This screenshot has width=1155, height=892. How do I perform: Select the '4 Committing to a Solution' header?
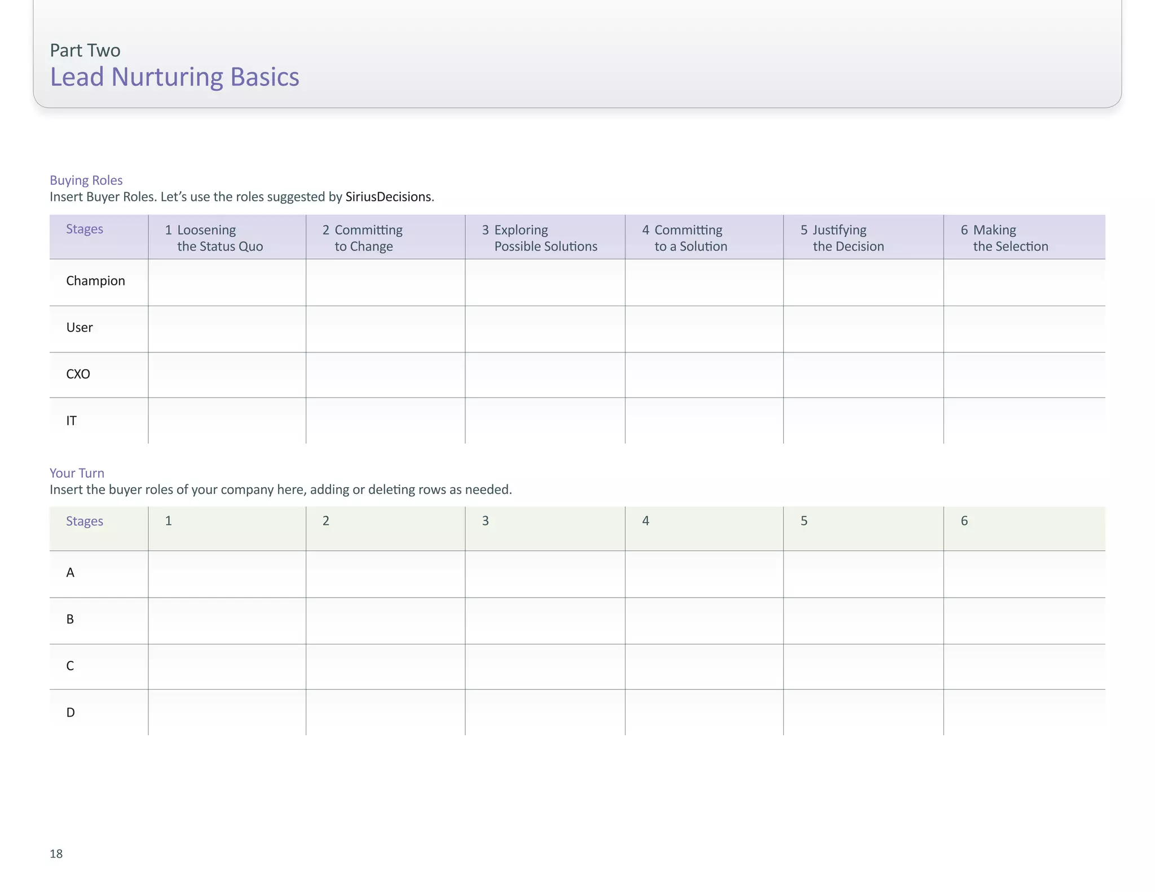pyautogui.click(x=704, y=237)
